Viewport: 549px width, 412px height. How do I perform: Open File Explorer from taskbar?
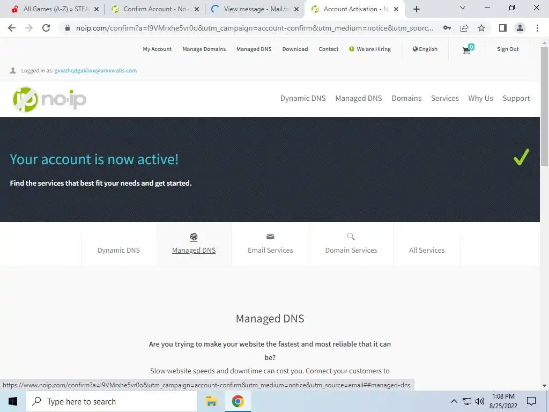[211, 401]
